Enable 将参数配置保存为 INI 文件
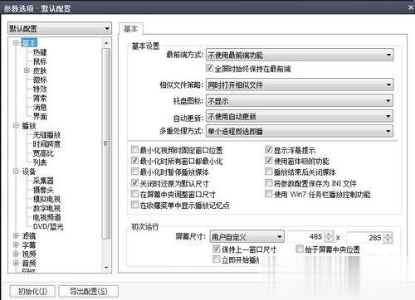The image size is (415, 300). coord(268,182)
